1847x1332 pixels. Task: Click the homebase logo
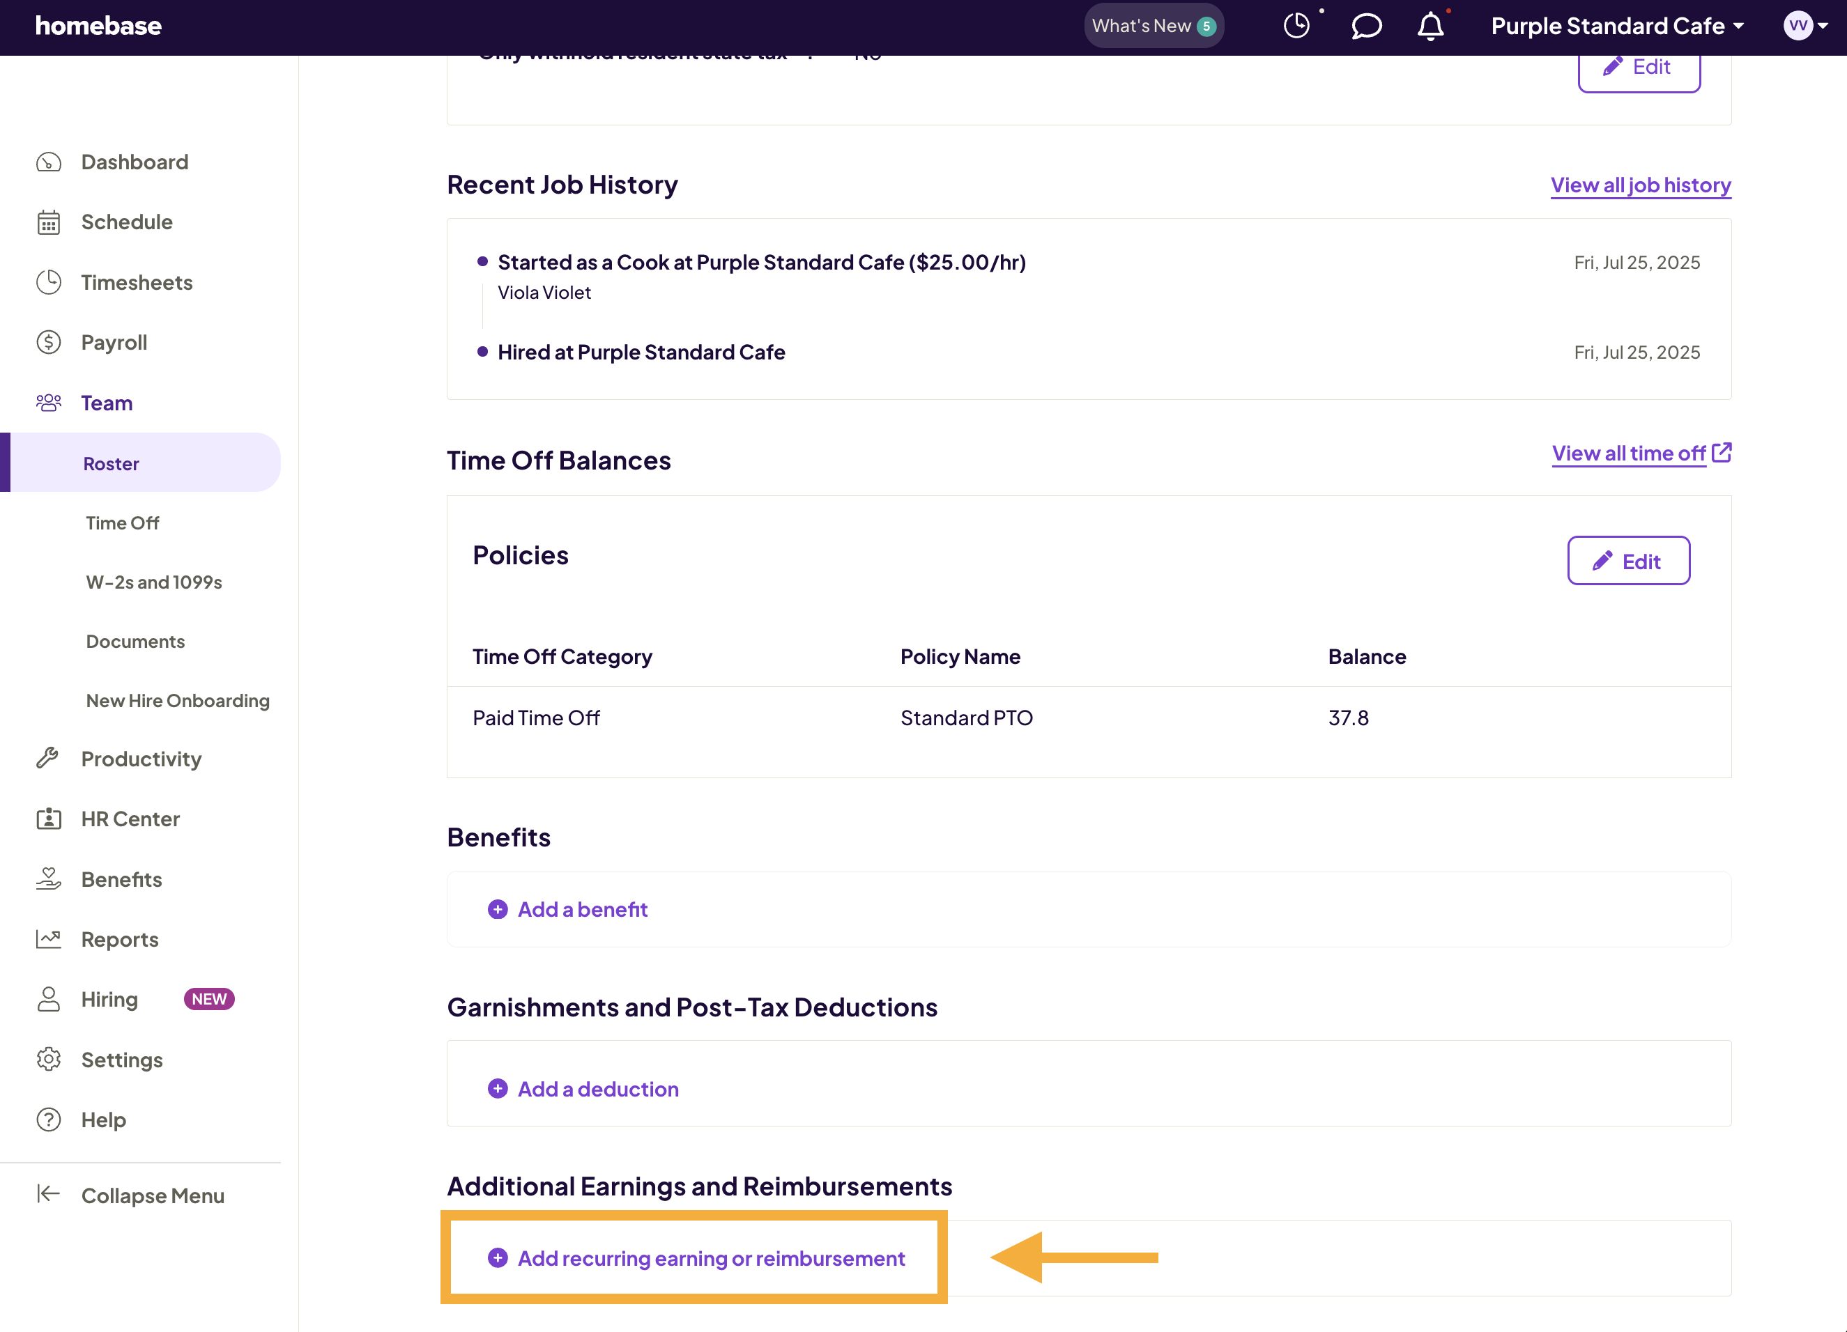98,26
